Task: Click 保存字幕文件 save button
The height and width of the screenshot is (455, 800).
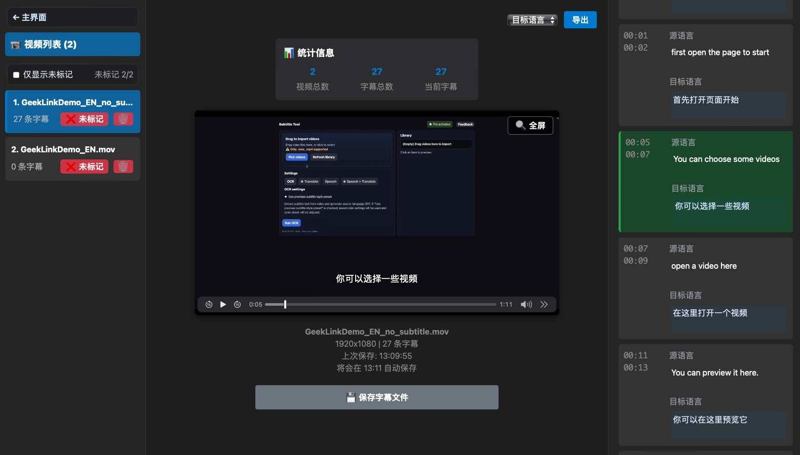Action: pos(376,397)
